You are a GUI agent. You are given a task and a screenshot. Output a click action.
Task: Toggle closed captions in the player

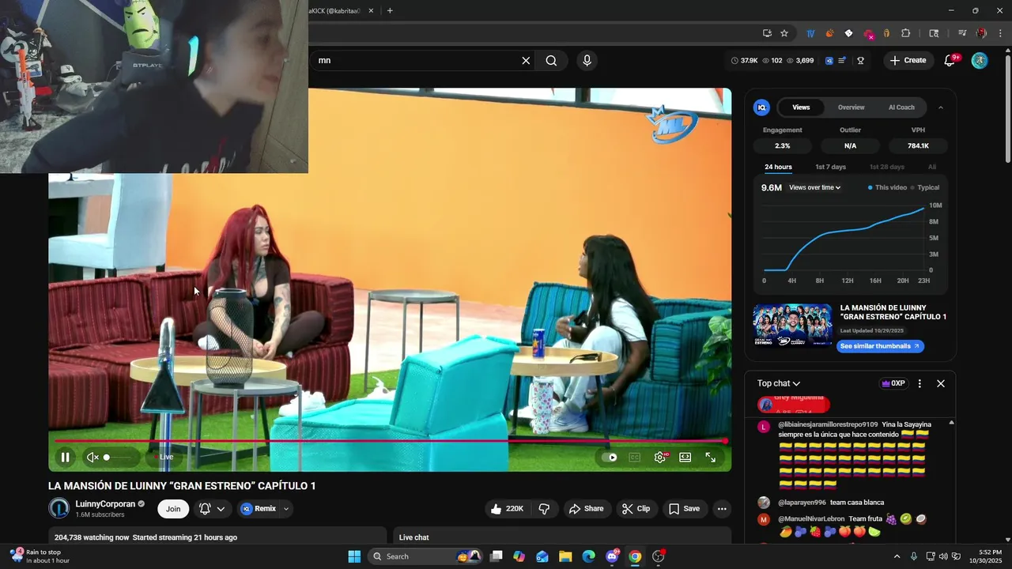click(634, 457)
